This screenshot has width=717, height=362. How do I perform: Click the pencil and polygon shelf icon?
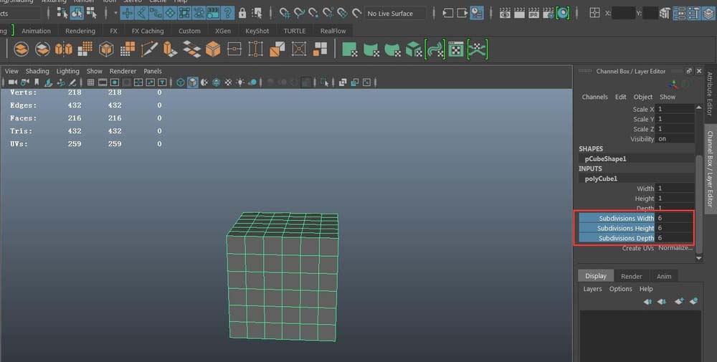[149, 49]
